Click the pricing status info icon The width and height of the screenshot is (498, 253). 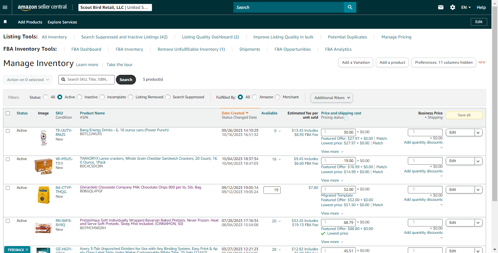346,118
